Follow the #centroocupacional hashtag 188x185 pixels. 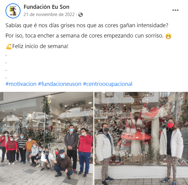tap(108, 84)
